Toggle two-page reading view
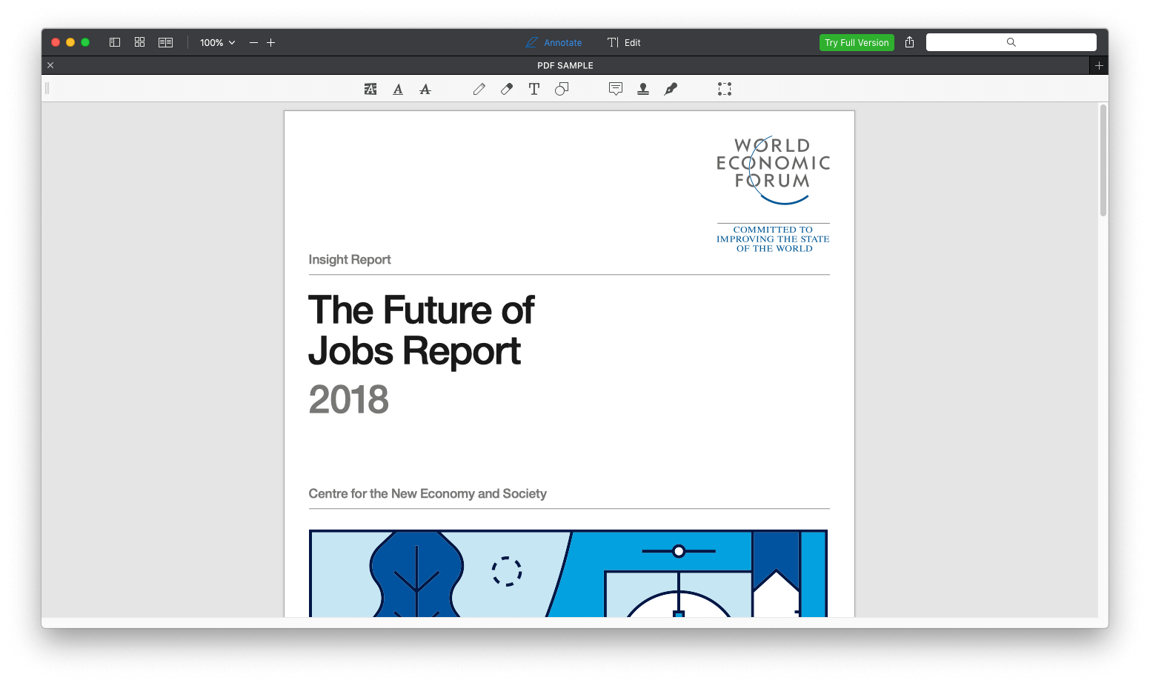1150x683 pixels. 165,42
